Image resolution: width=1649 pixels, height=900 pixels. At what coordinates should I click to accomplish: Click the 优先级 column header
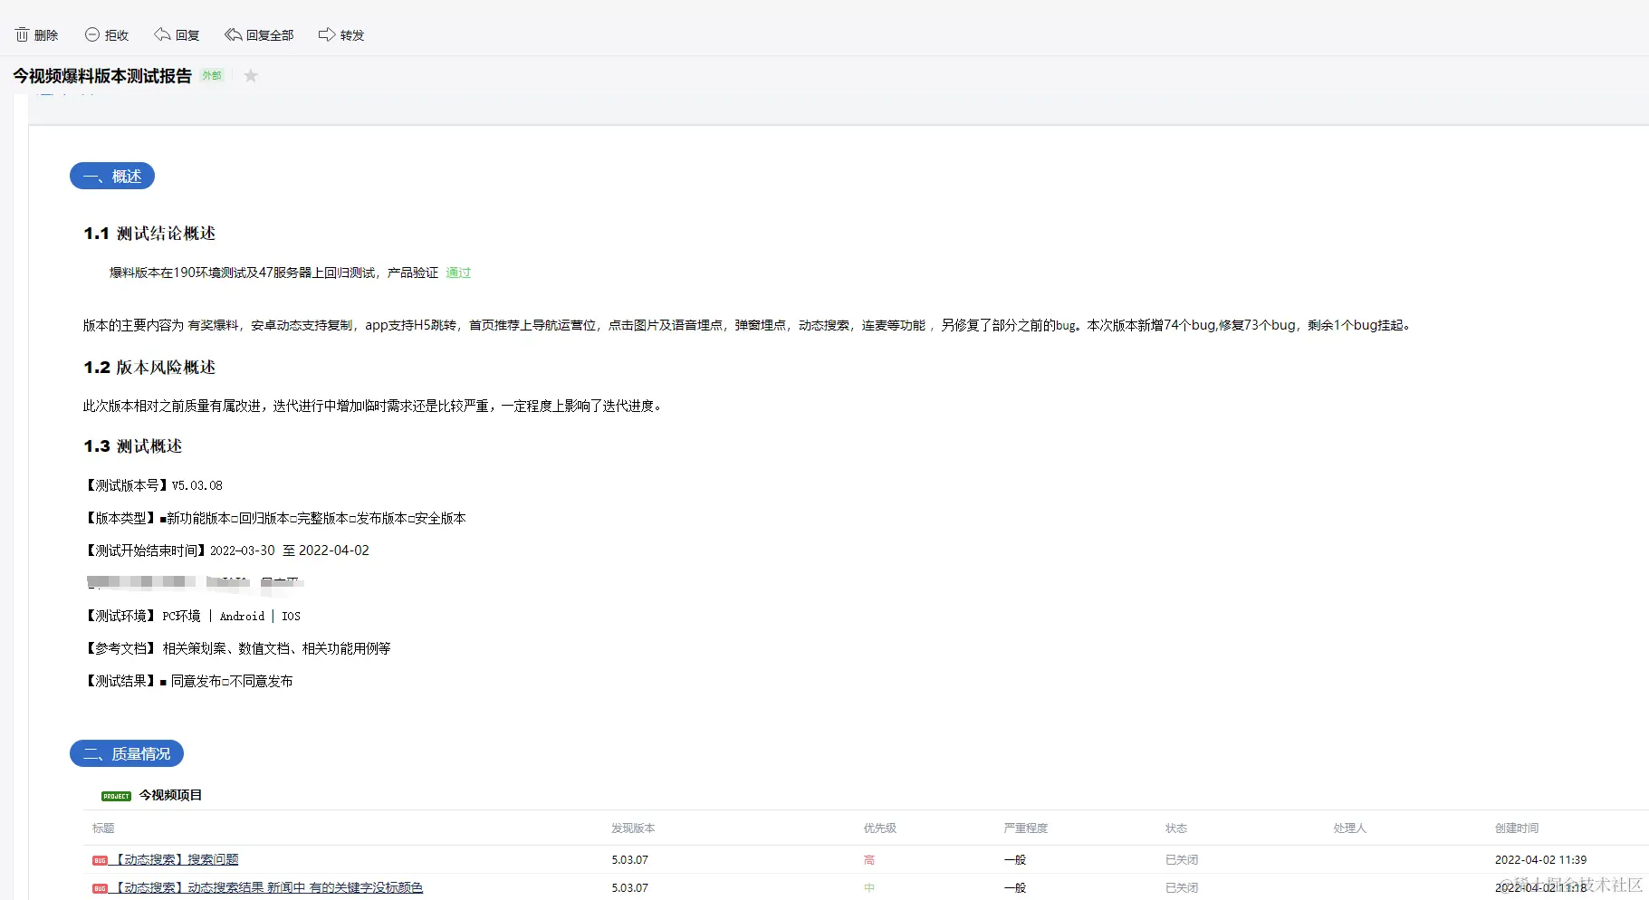coord(880,828)
